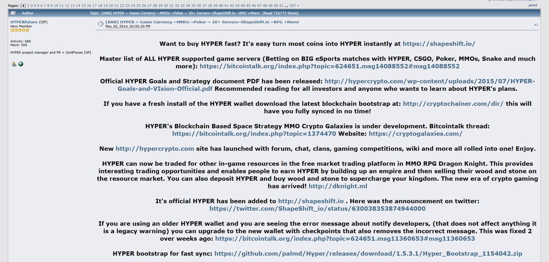Screen dimensions: 549x262
Task: Open the HYPERfuture username link
Action: tap(24, 22)
